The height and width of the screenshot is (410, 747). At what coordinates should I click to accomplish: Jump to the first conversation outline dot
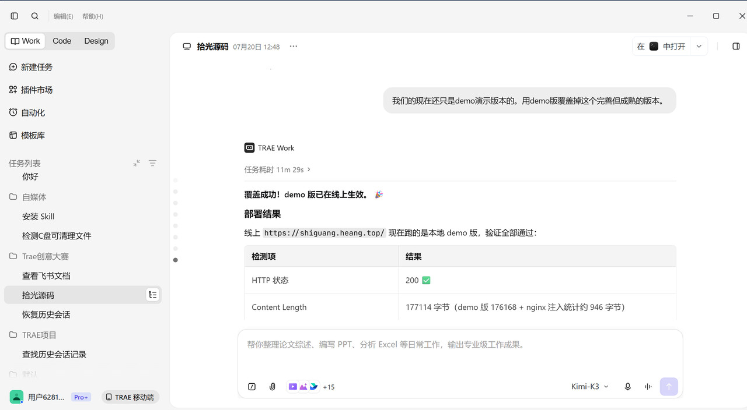[176, 180]
